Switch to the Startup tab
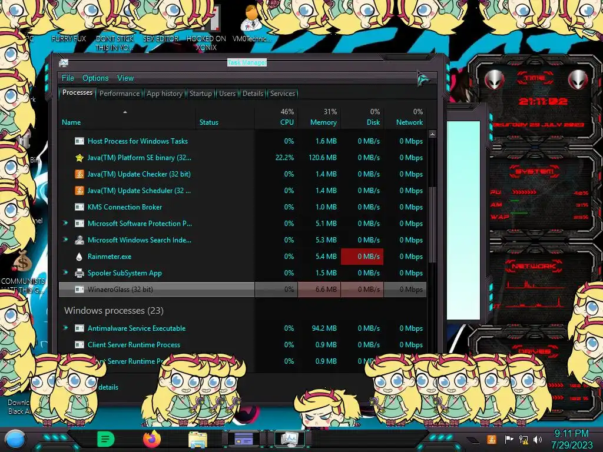This screenshot has height=452, width=603. 200,94
